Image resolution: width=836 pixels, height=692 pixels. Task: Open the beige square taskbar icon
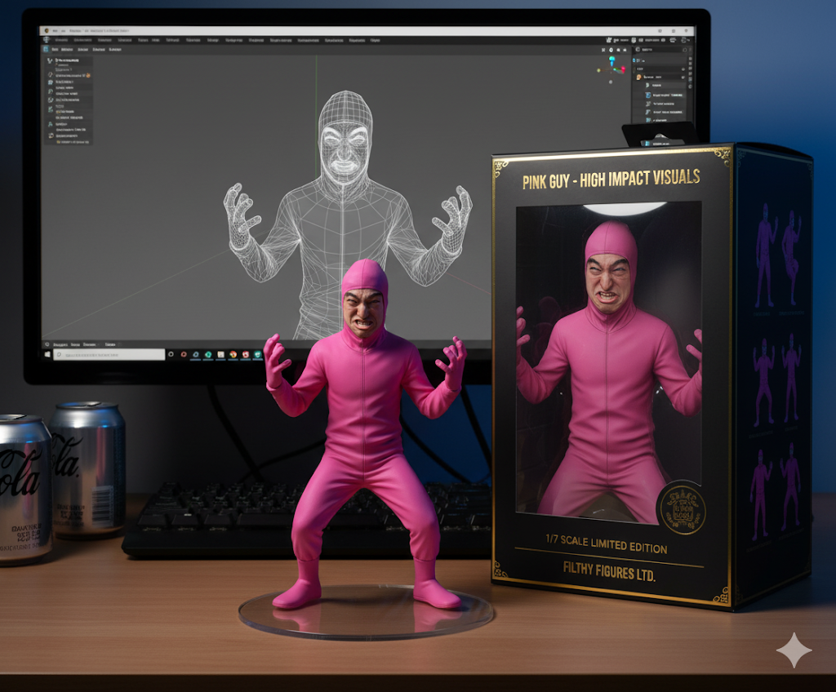click(220, 354)
